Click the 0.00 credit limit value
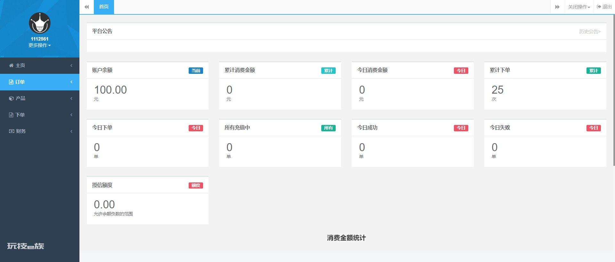Image resolution: width=615 pixels, height=262 pixels. click(x=104, y=204)
